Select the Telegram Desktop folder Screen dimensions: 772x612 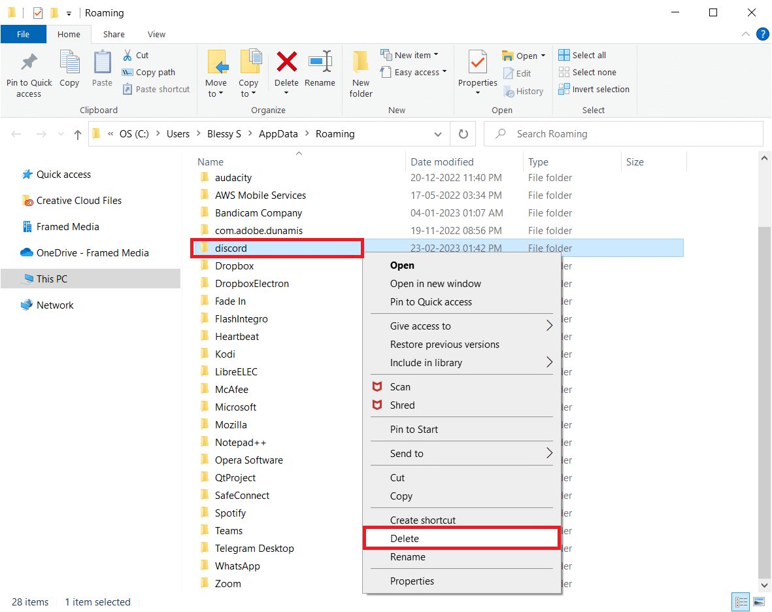254,549
